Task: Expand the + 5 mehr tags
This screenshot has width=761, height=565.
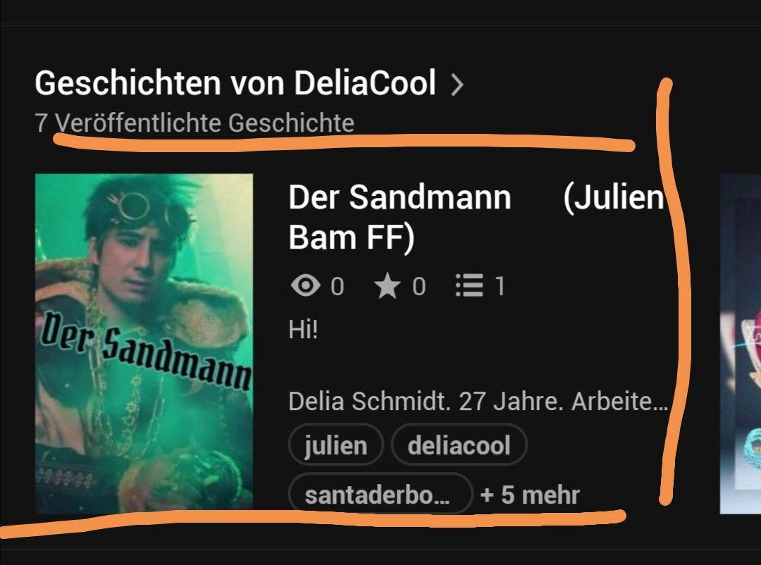Action: [x=530, y=495]
